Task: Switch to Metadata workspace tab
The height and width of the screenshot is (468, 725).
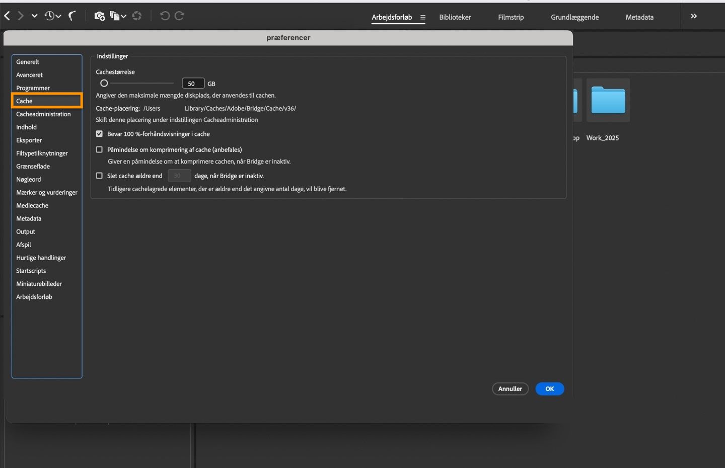Action: pyautogui.click(x=639, y=17)
